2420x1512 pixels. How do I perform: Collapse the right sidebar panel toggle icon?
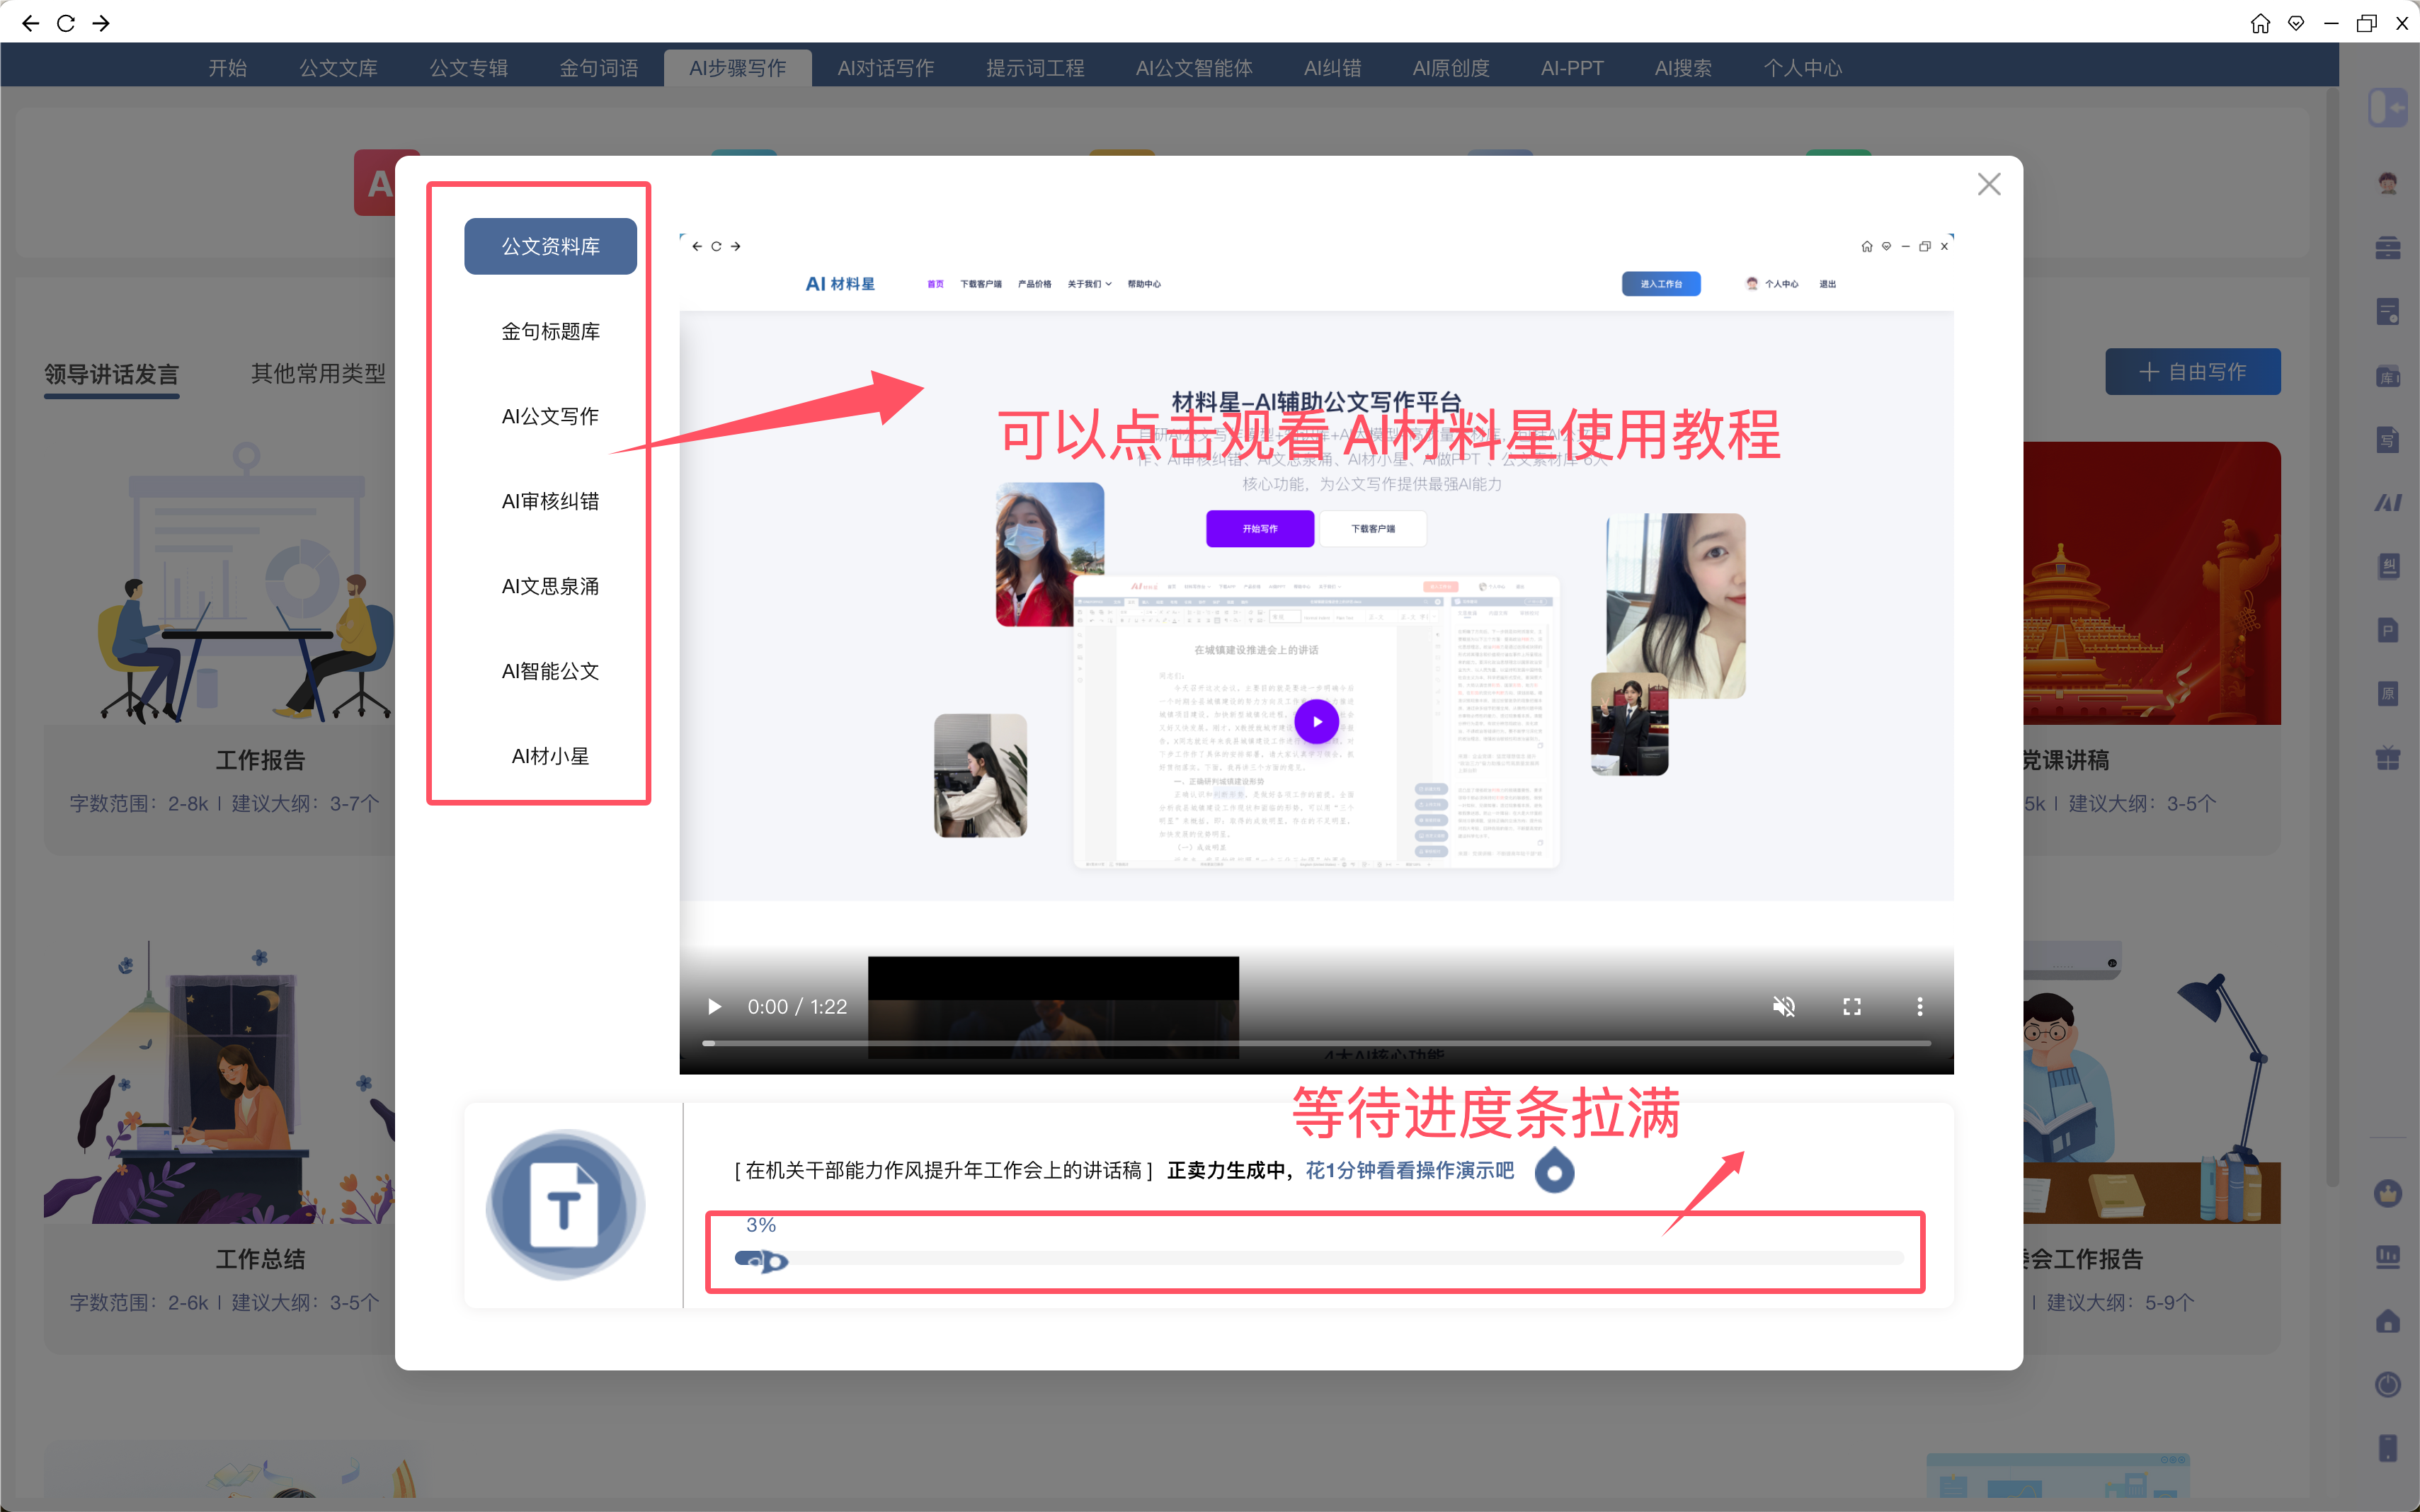2387,108
